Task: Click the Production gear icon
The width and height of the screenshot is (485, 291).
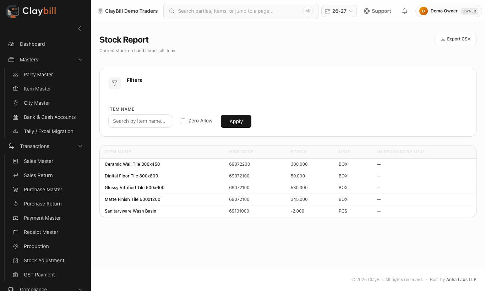Action: point(16,246)
